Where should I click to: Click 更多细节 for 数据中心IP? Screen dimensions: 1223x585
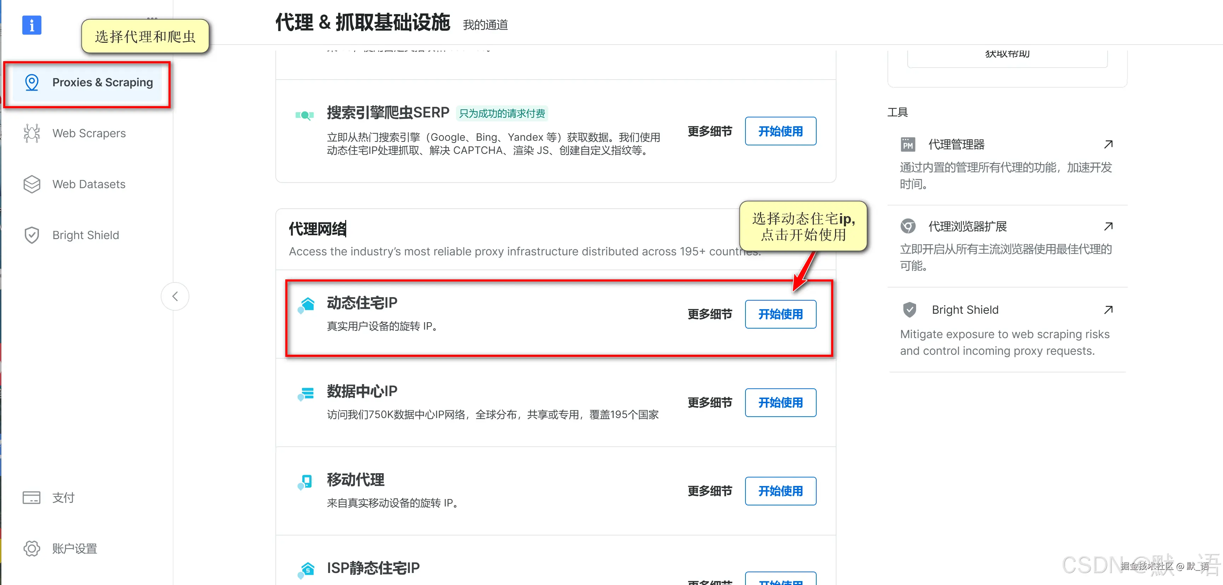tap(709, 402)
